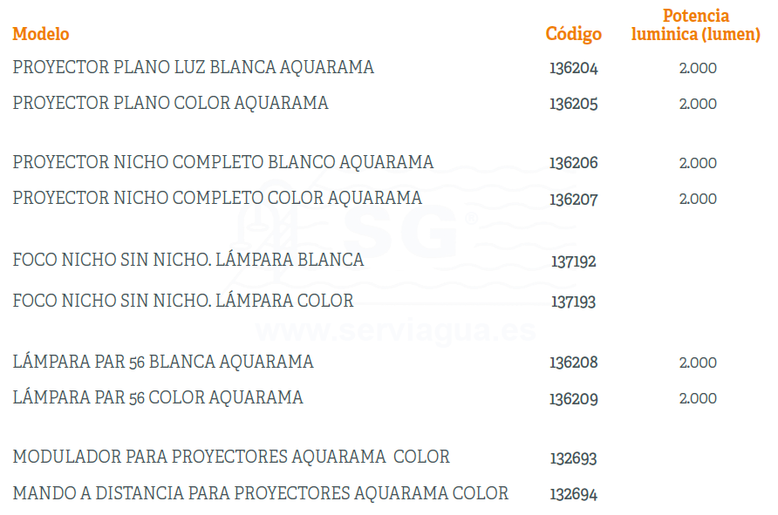778x515 pixels.
Task: Open PROYECTOR NICHO COMPLETO COLOR AQUARAMA
Action: click(217, 198)
